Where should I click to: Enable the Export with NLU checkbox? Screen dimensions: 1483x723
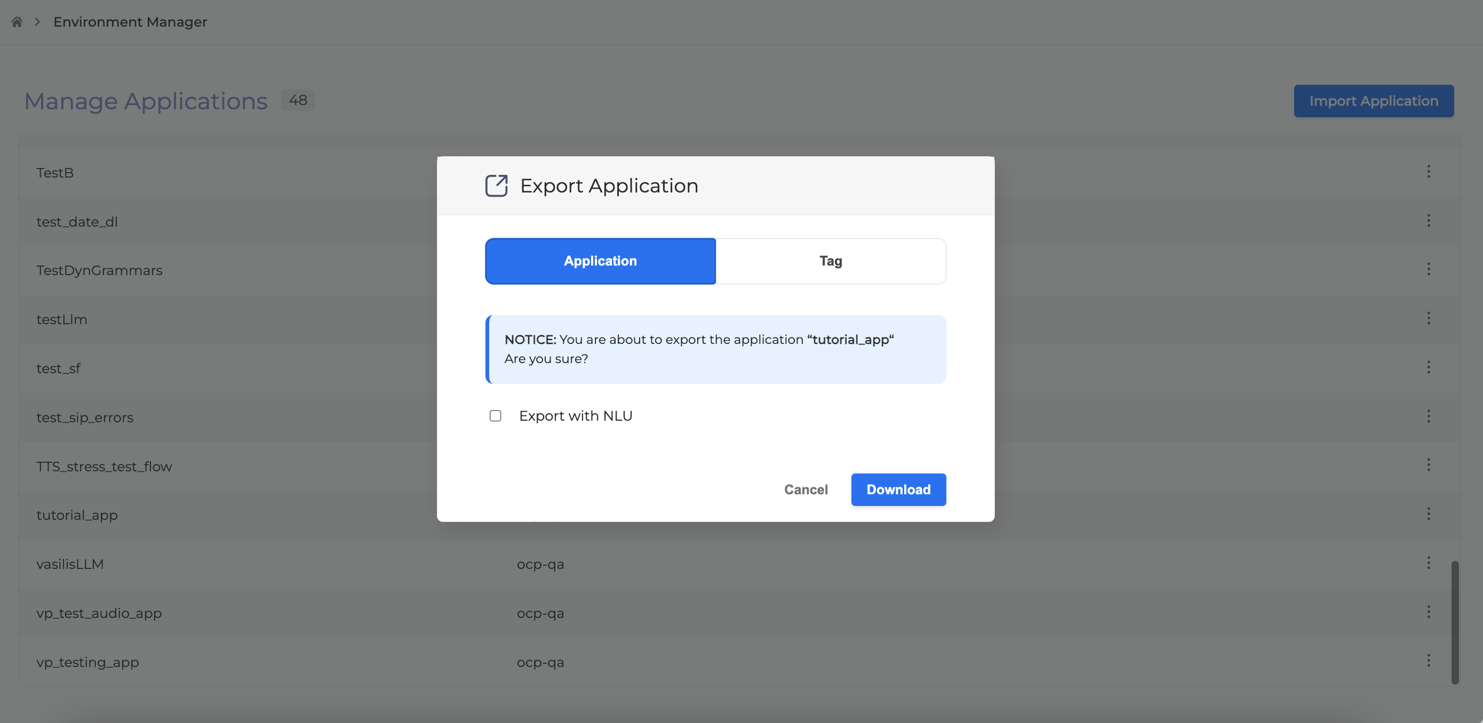[495, 415]
